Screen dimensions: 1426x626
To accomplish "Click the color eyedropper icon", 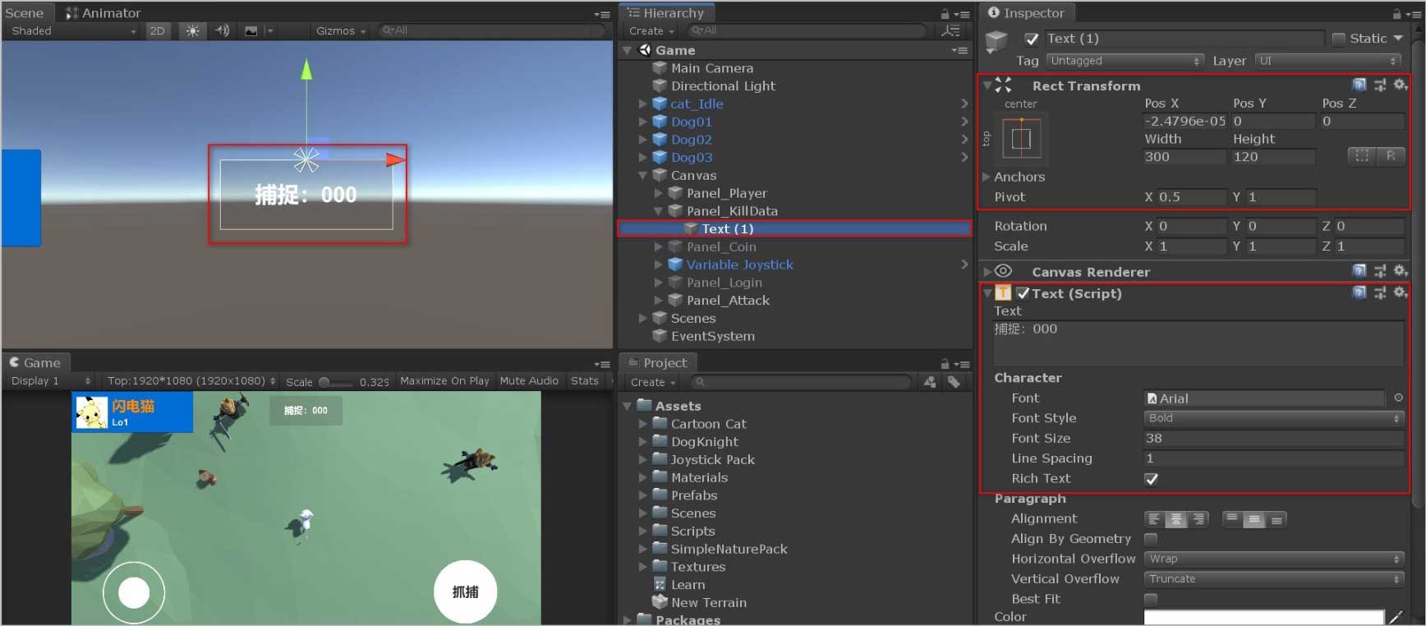I will [x=1396, y=617].
